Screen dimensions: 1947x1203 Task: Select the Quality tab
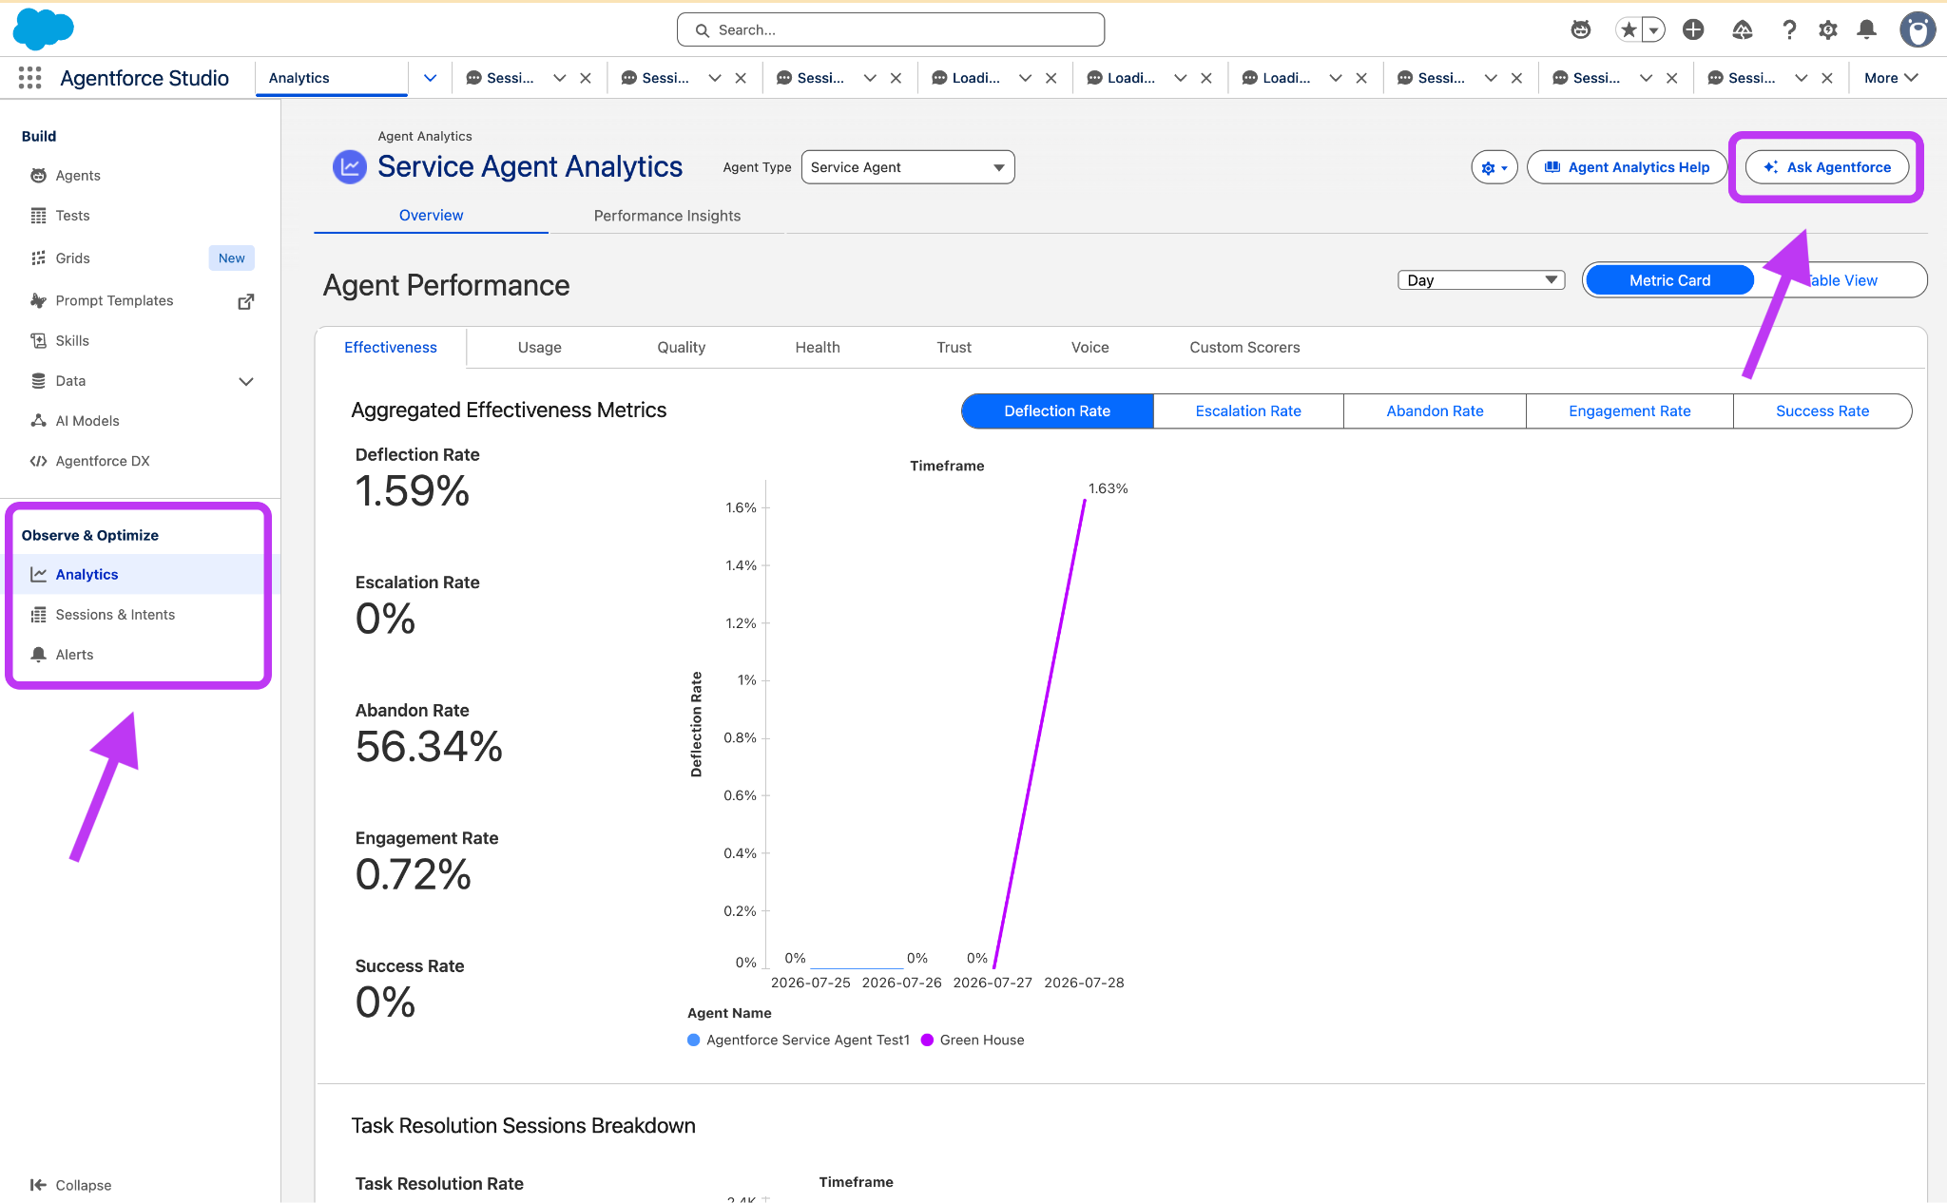pos(681,348)
